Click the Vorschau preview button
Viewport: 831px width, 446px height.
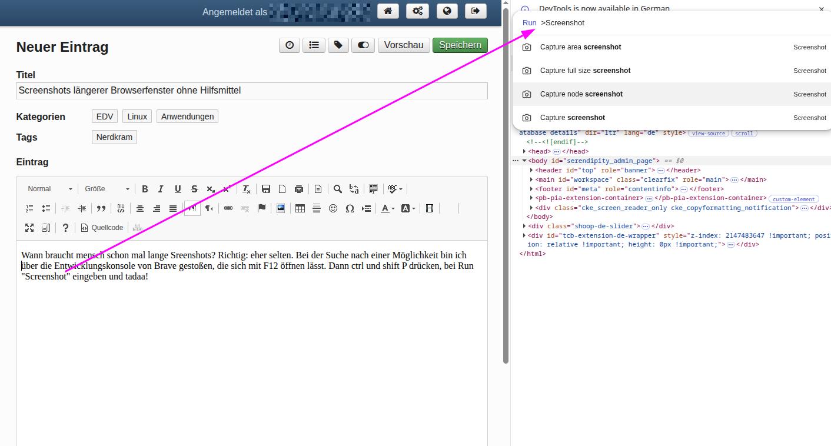pos(404,45)
